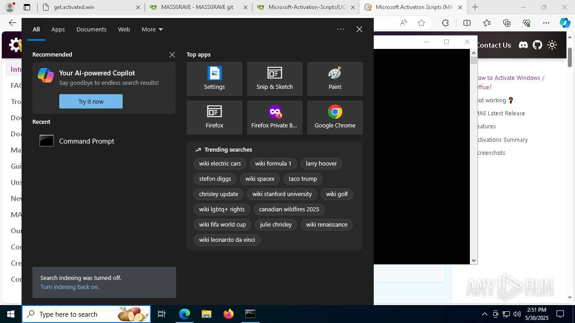Open notification center on taskbar

click(560, 314)
